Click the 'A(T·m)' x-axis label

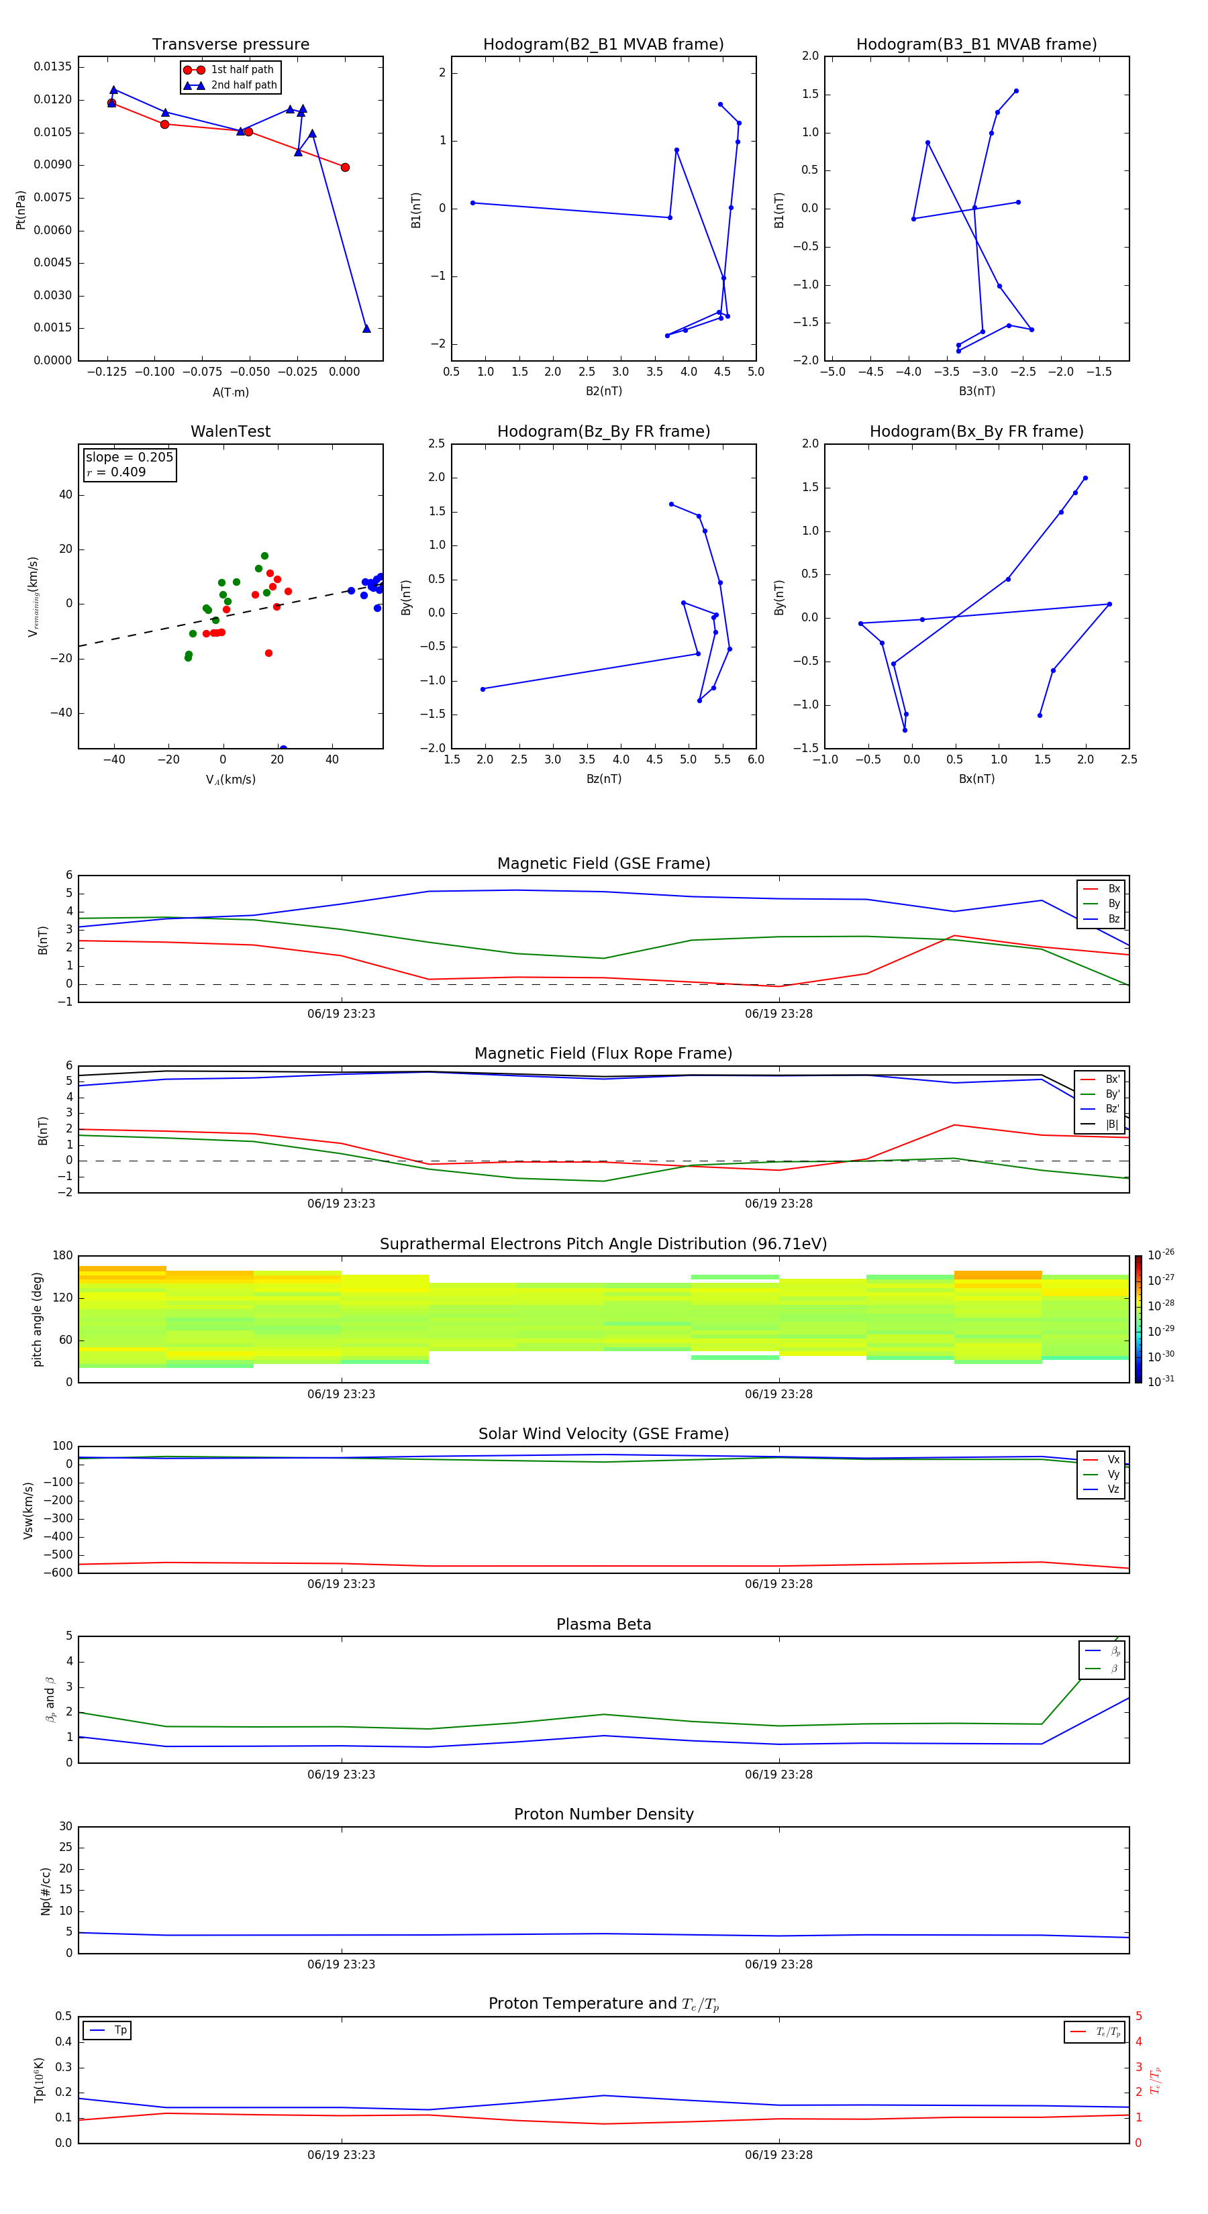tap(230, 392)
